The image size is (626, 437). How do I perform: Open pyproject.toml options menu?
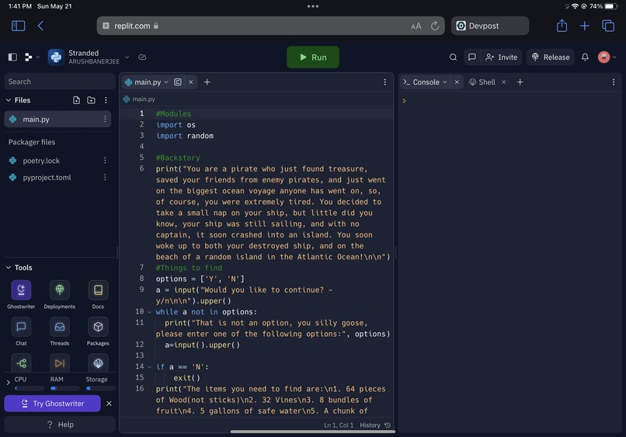105,177
